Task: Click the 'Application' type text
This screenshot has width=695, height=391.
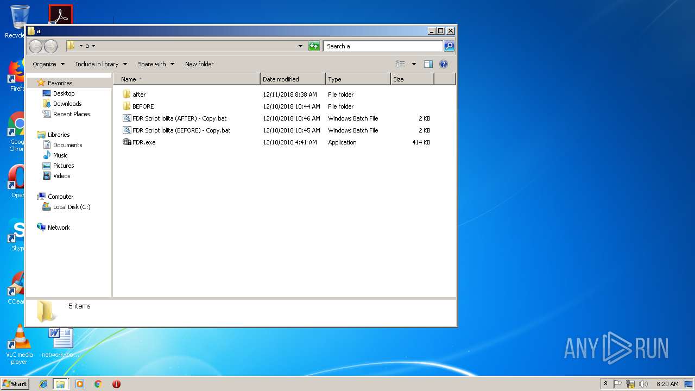Action: click(x=342, y=142)
